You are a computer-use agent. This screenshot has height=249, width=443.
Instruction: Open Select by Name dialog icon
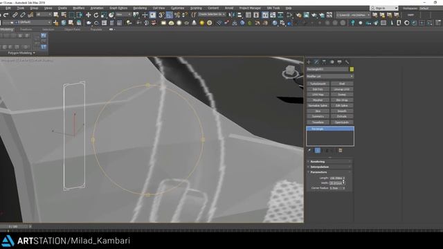(x=64, y=15)
